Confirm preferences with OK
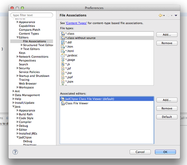The width and height of the screenshot is (187, 165). click(165, 152)
